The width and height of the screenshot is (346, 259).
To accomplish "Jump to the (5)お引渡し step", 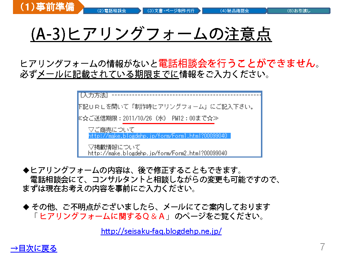I will pos(298,11).
